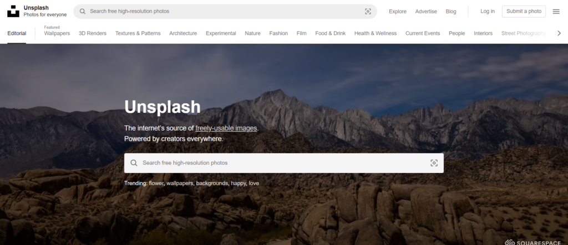Open visual search in top search bar
The height and width of the screenshot is (245, 568).
pos(368,11)
